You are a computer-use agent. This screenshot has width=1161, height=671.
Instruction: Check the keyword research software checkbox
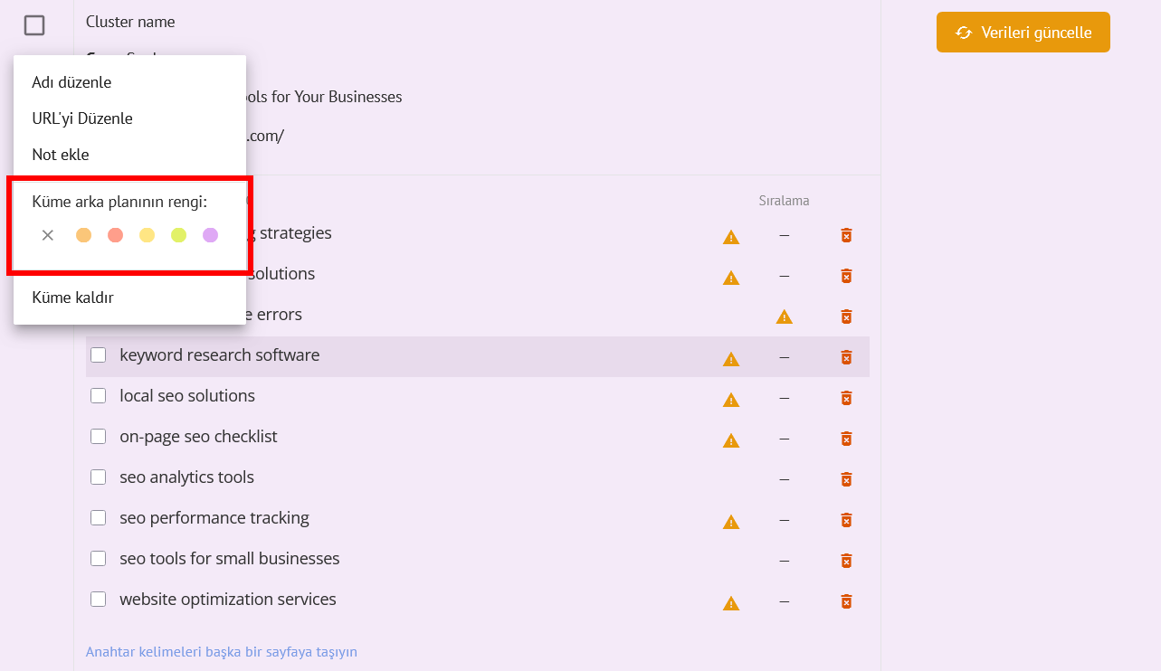[99, 355]
